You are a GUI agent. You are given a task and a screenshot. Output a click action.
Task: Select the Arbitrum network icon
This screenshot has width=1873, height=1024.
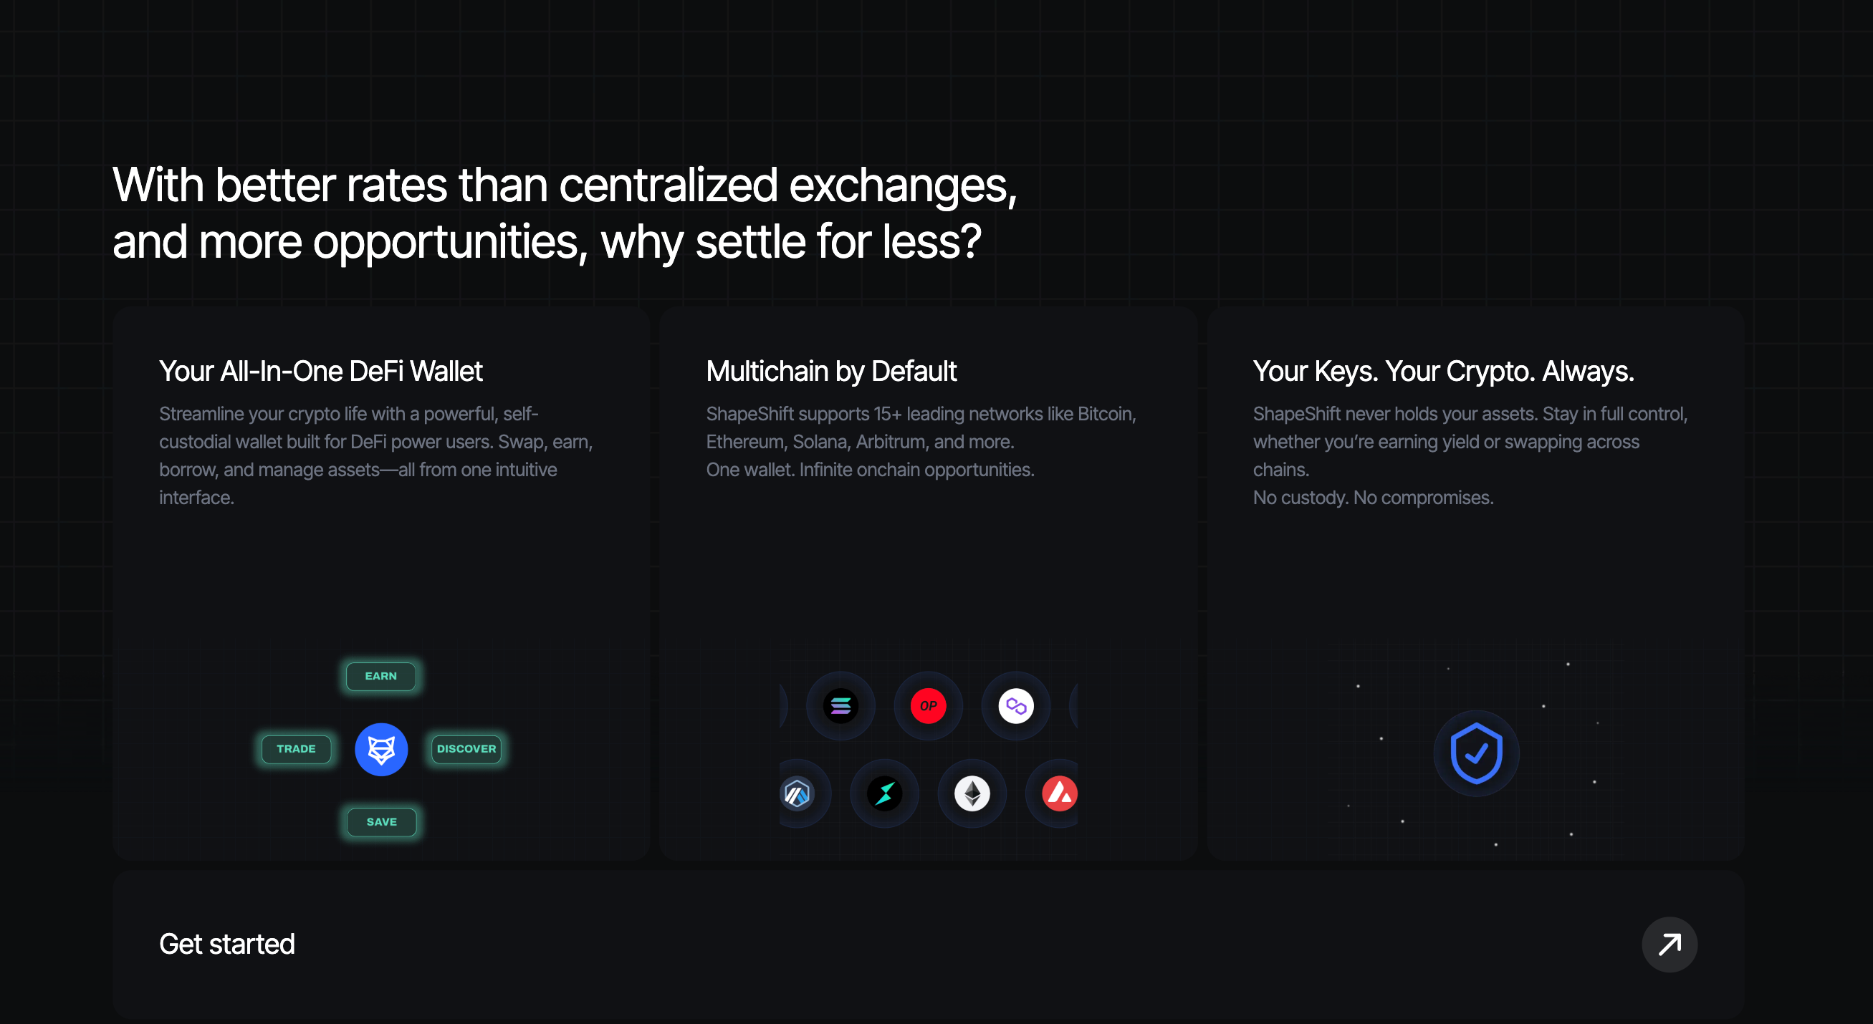(x=797, y=793)
